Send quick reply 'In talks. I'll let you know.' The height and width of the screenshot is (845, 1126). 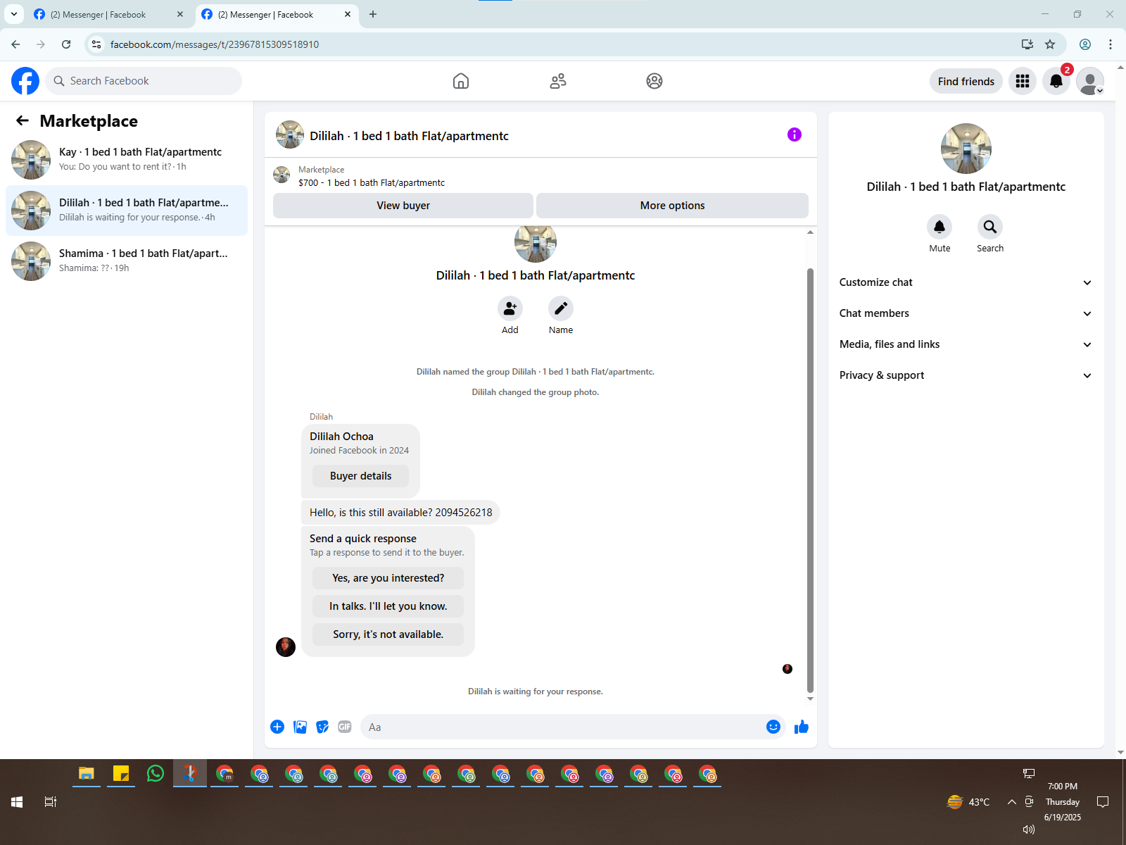click(x=388, y=606)
